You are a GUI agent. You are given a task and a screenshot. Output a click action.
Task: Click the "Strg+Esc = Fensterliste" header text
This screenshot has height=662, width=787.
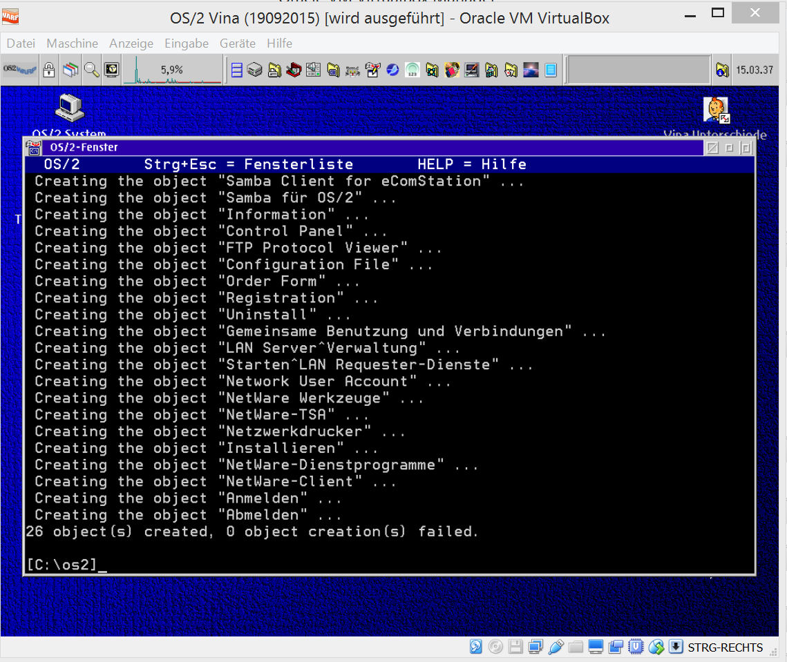pos(249,164)
